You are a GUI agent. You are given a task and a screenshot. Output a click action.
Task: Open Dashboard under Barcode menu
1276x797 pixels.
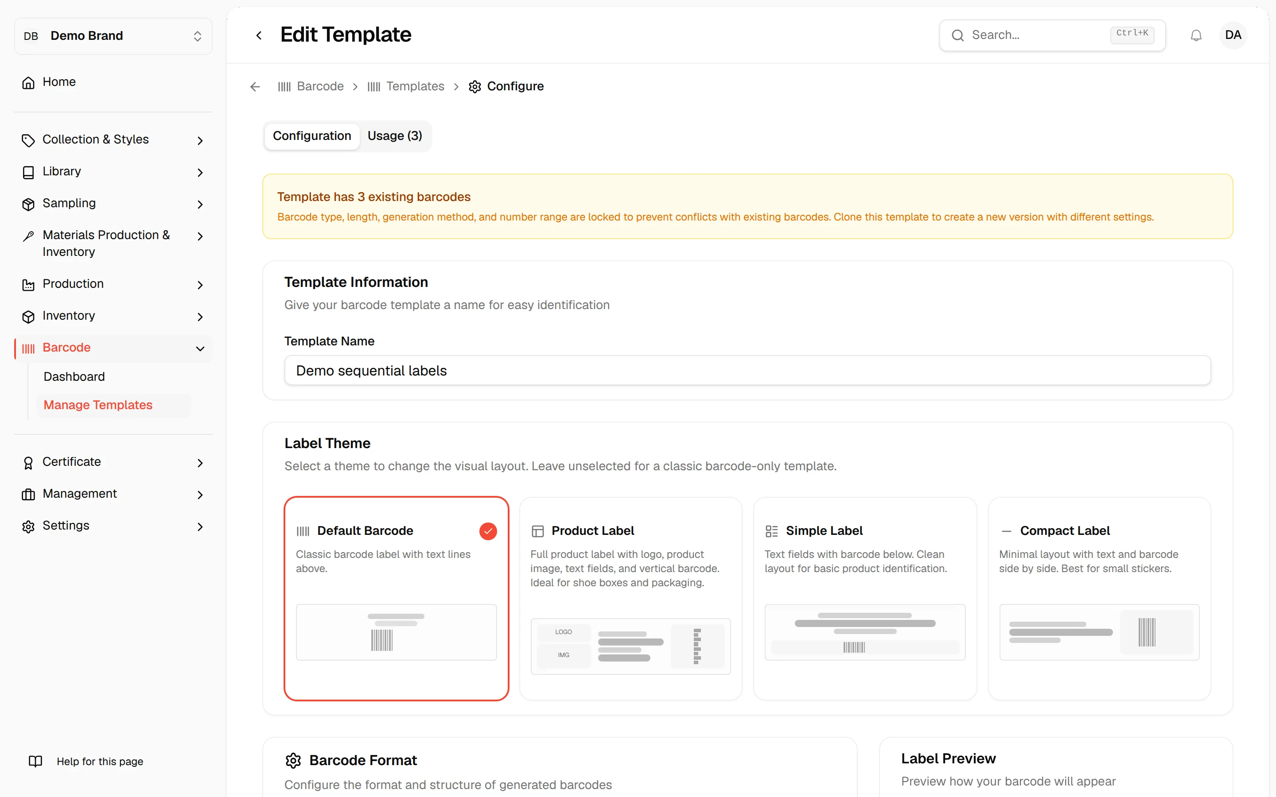74,376
